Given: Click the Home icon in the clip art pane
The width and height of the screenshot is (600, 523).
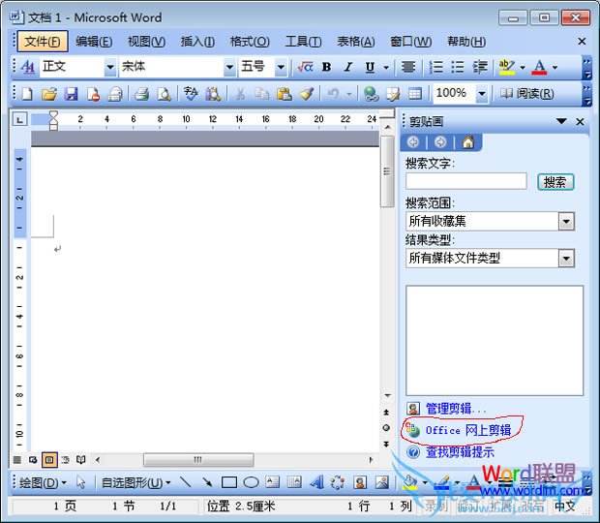Looking at the screenshot, I should point(468,142).
